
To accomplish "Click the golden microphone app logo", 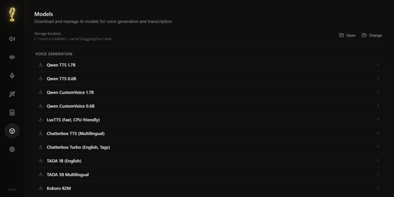I will coord(12,15).
